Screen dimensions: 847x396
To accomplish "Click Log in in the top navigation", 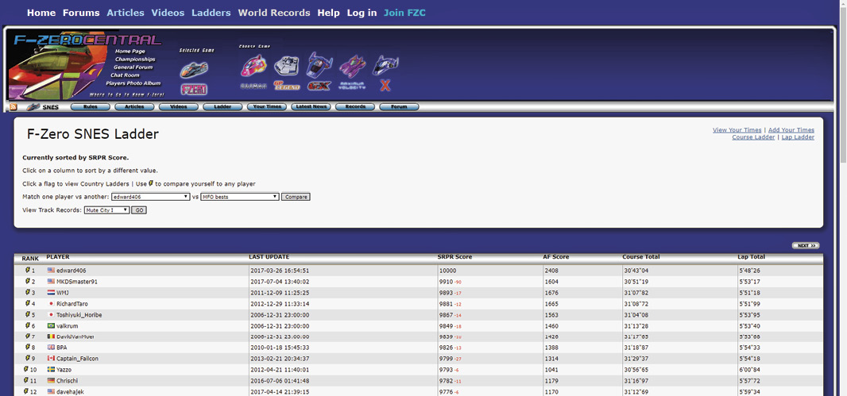I will [x=362, y=13].
